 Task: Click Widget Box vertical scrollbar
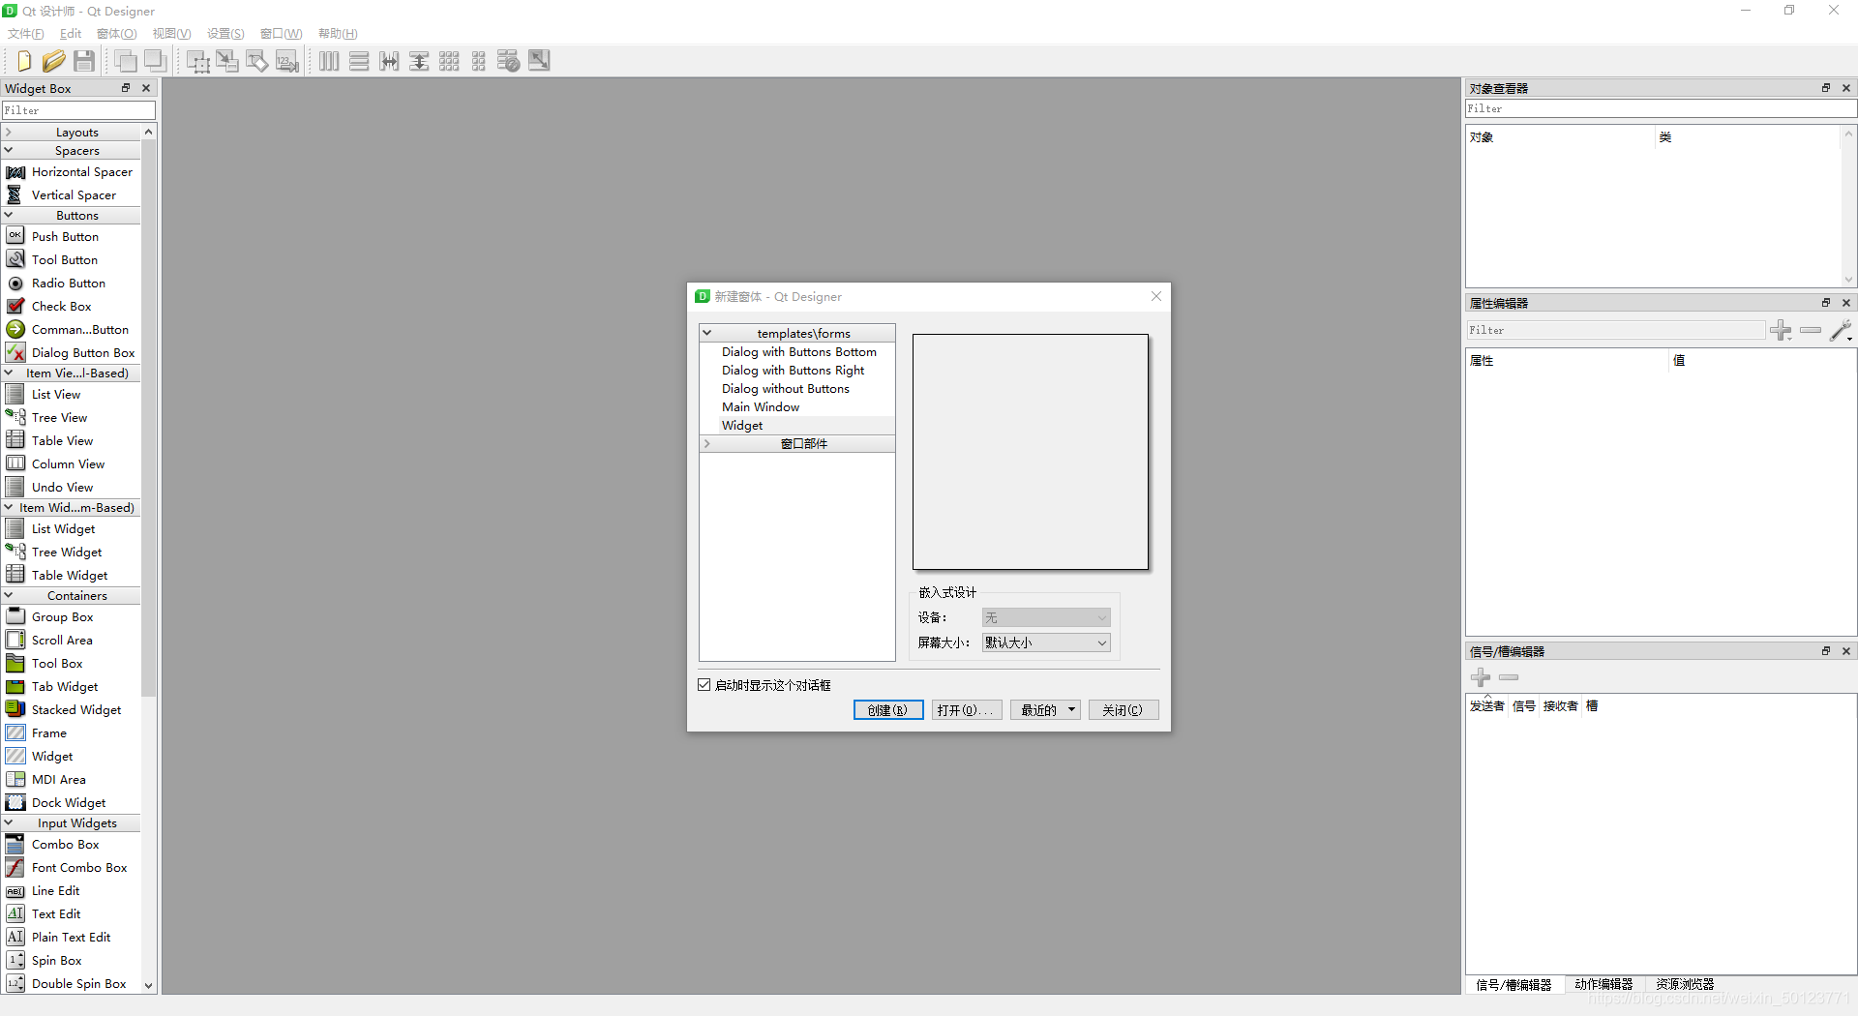(148, 416)
